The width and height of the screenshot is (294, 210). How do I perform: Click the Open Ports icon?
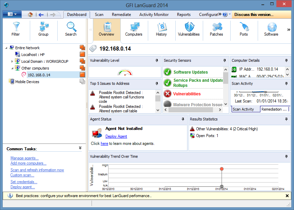tap(192, 136)
